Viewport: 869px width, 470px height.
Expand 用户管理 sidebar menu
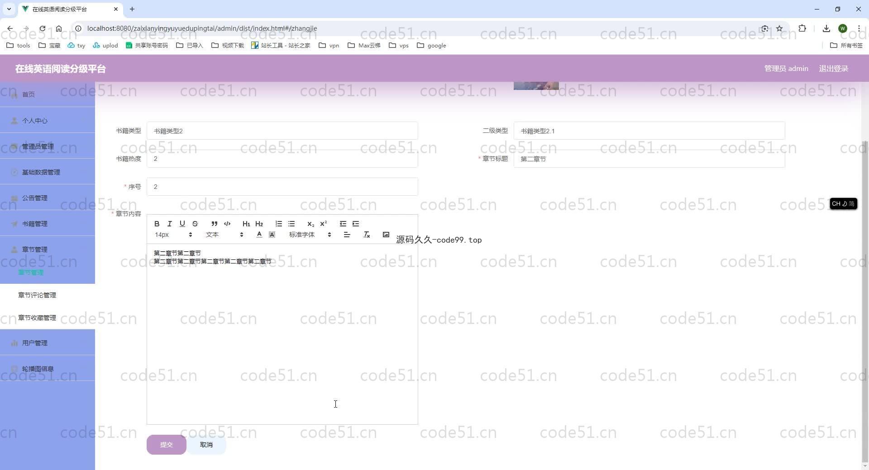(x=48, y=343)
